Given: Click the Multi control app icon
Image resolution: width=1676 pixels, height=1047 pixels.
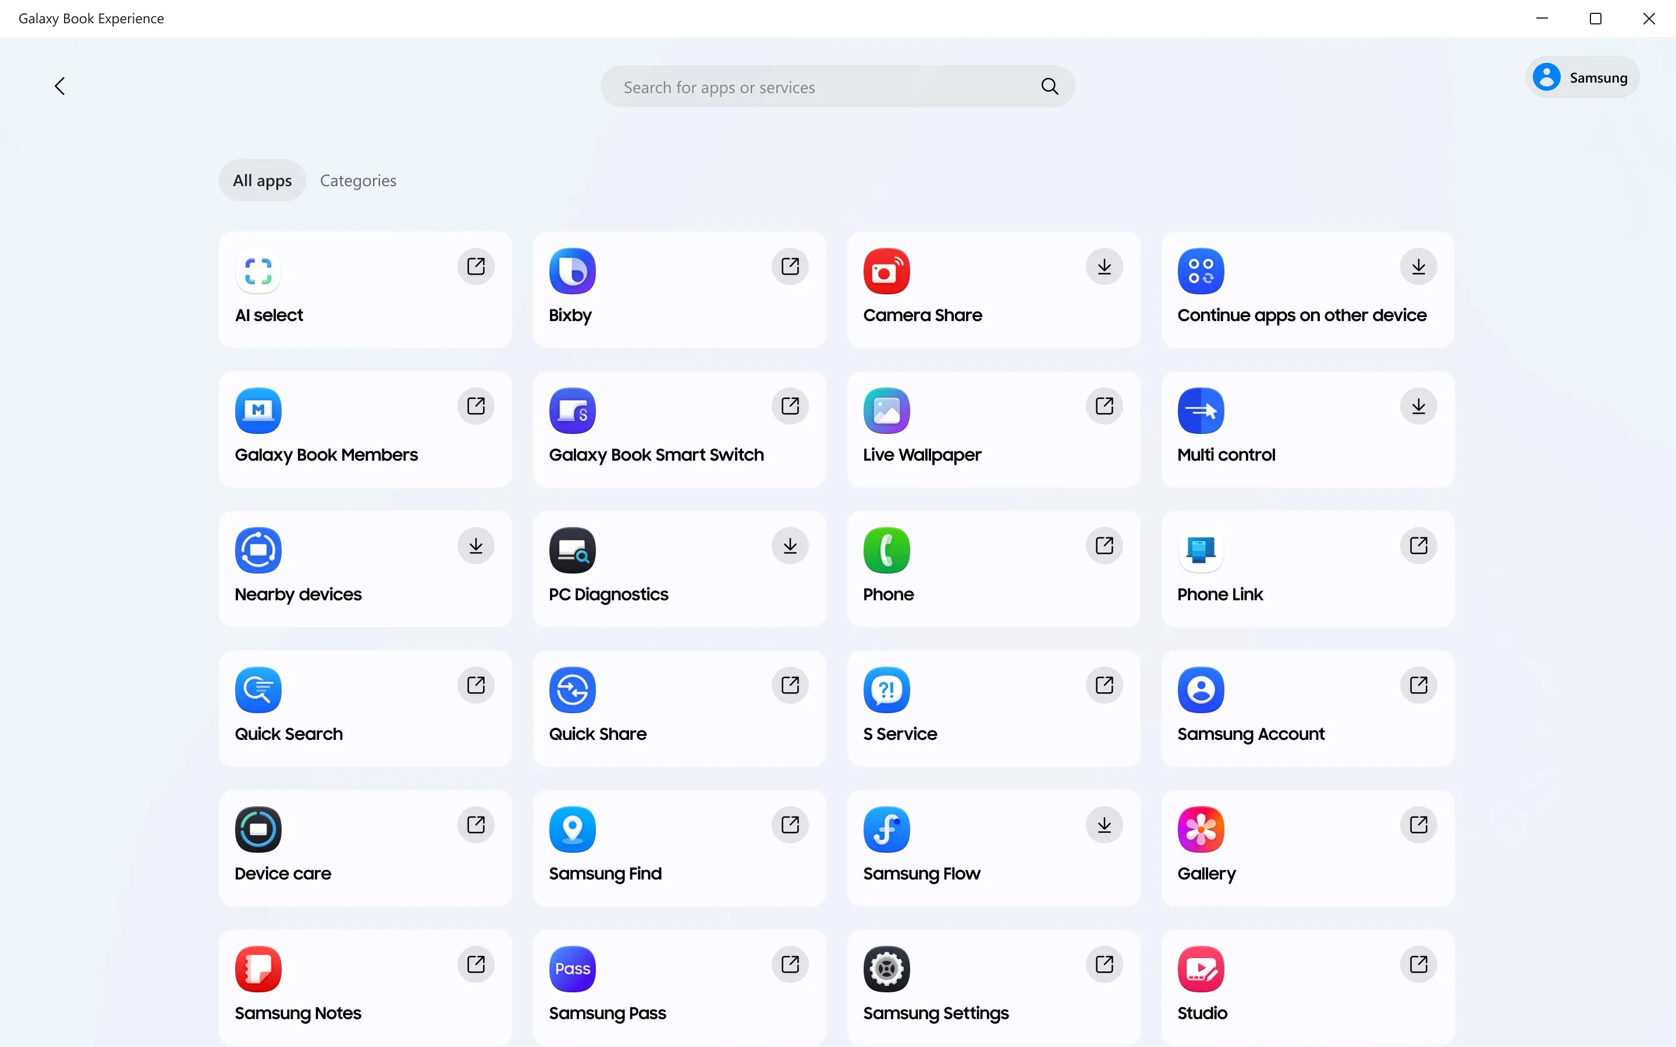Looking at the screenshot, I should coord(1201,411).
